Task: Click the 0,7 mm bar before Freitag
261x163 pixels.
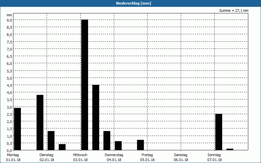Action: click(x=141, y=145)
